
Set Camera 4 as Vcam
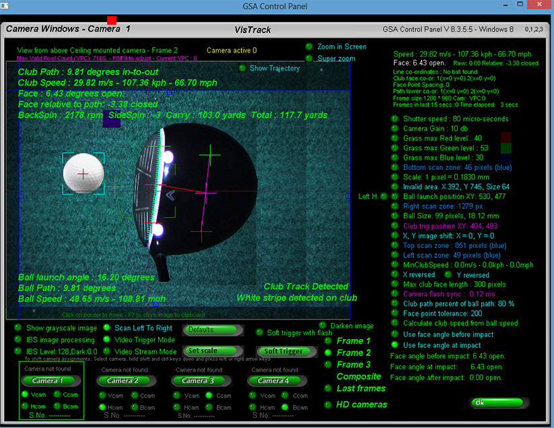click(252, 395)
